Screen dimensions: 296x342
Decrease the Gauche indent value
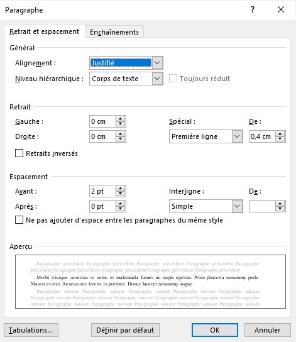coord(120,124)
